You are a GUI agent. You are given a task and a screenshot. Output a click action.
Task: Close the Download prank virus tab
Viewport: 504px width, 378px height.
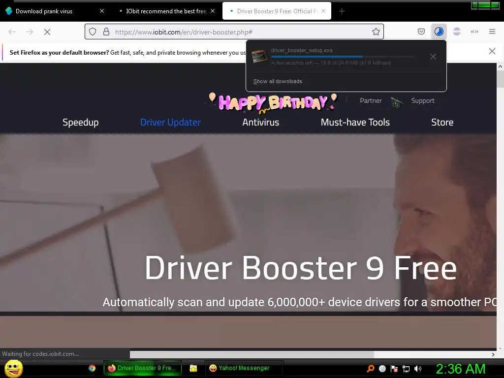[x=102, y=11]
